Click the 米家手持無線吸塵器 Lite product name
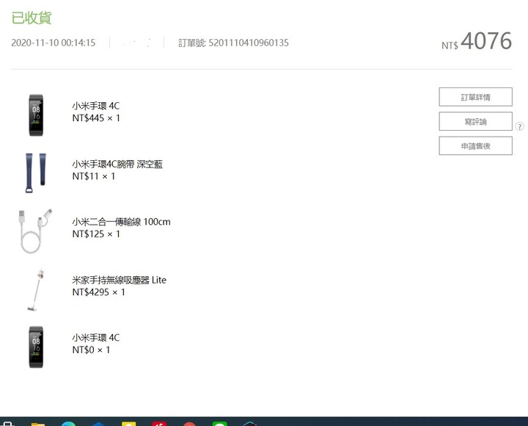The image size is (528, 426). coord(120,280)
